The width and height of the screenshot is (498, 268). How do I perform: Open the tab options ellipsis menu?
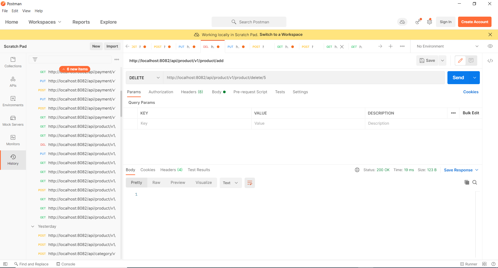[402, 46]
